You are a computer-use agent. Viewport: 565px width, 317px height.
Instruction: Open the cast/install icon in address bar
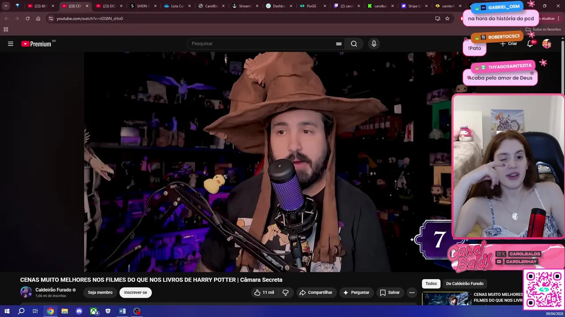coord(437,18)
